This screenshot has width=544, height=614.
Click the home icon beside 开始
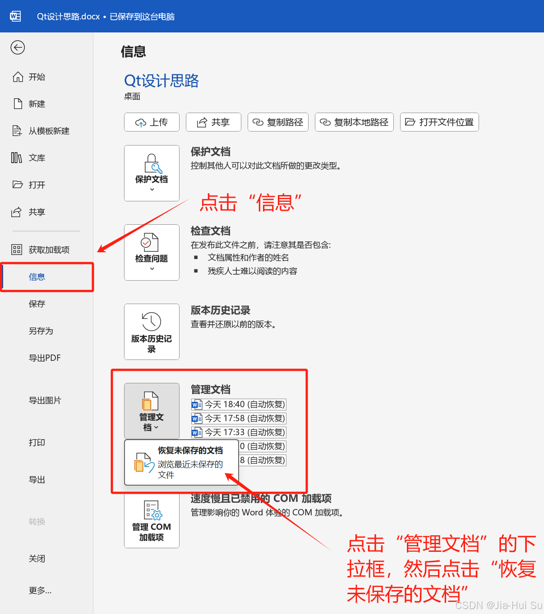tap(18, 77)
